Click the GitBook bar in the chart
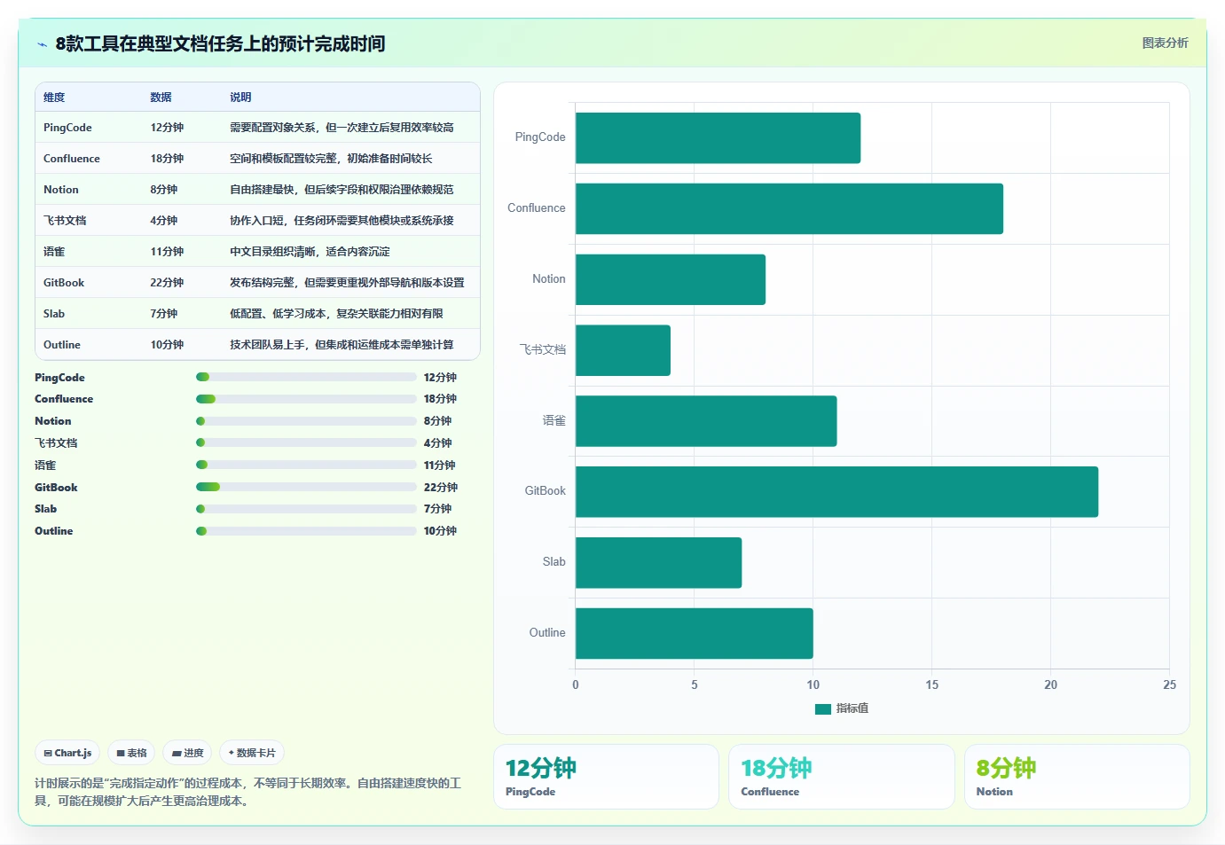The height and width of the screenshot is (845, 1225). (x=836, y=491)
